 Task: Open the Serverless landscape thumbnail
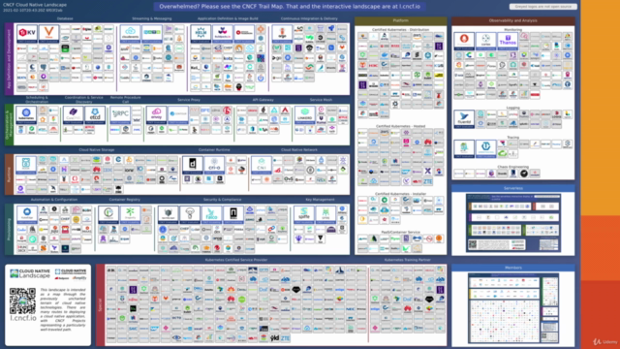click(513, 223)
